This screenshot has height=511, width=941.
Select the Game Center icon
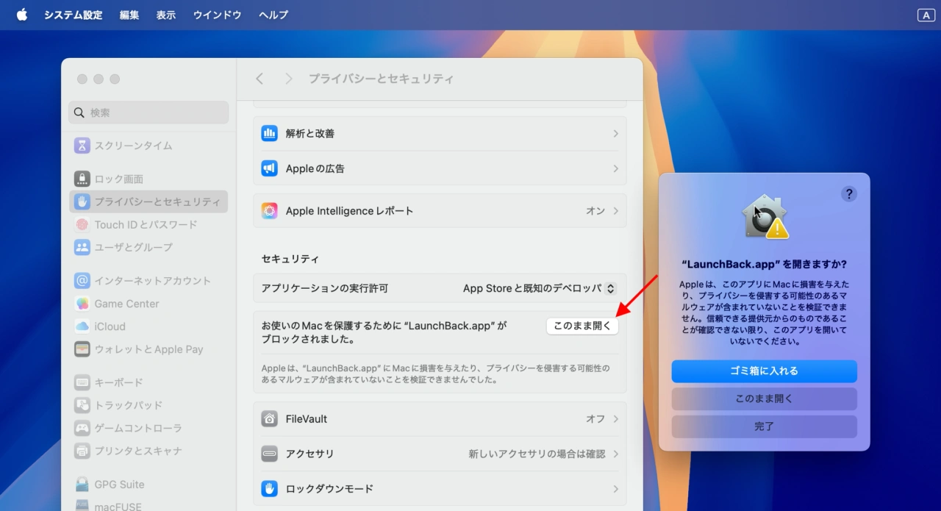pyautogui.click(x=82, y=304)
